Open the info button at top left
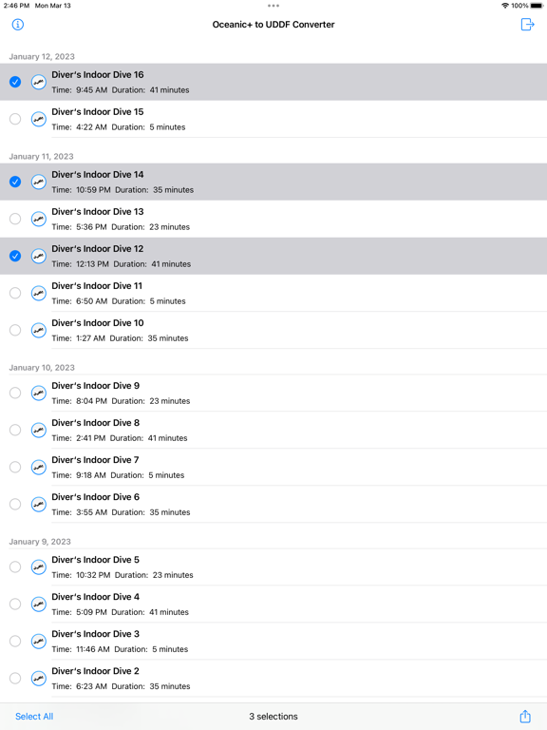 pyautogui.click(x=18, y=24)
